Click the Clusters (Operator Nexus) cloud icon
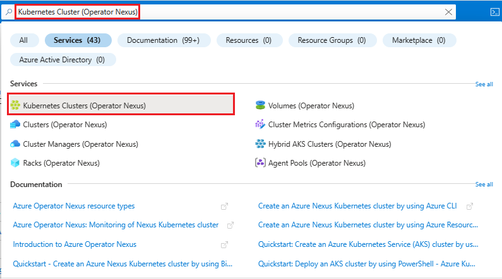 [x=16, y=125]
